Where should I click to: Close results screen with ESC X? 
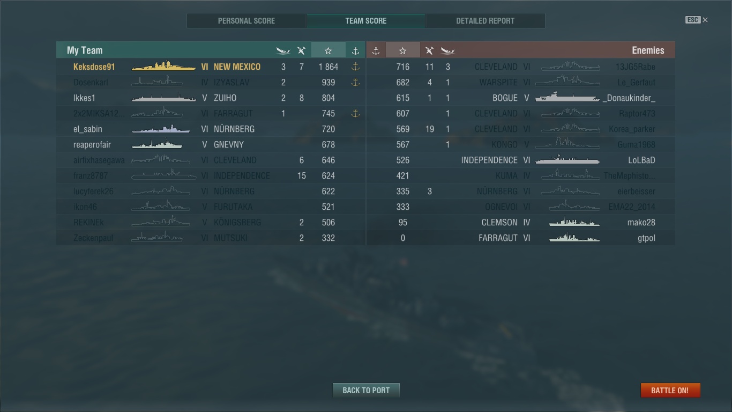(697, 20)
